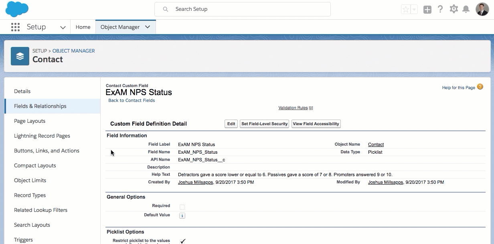Click the Contact object layers icon
The width and height of the screenshot is (494, 244).
click(20, 56)
